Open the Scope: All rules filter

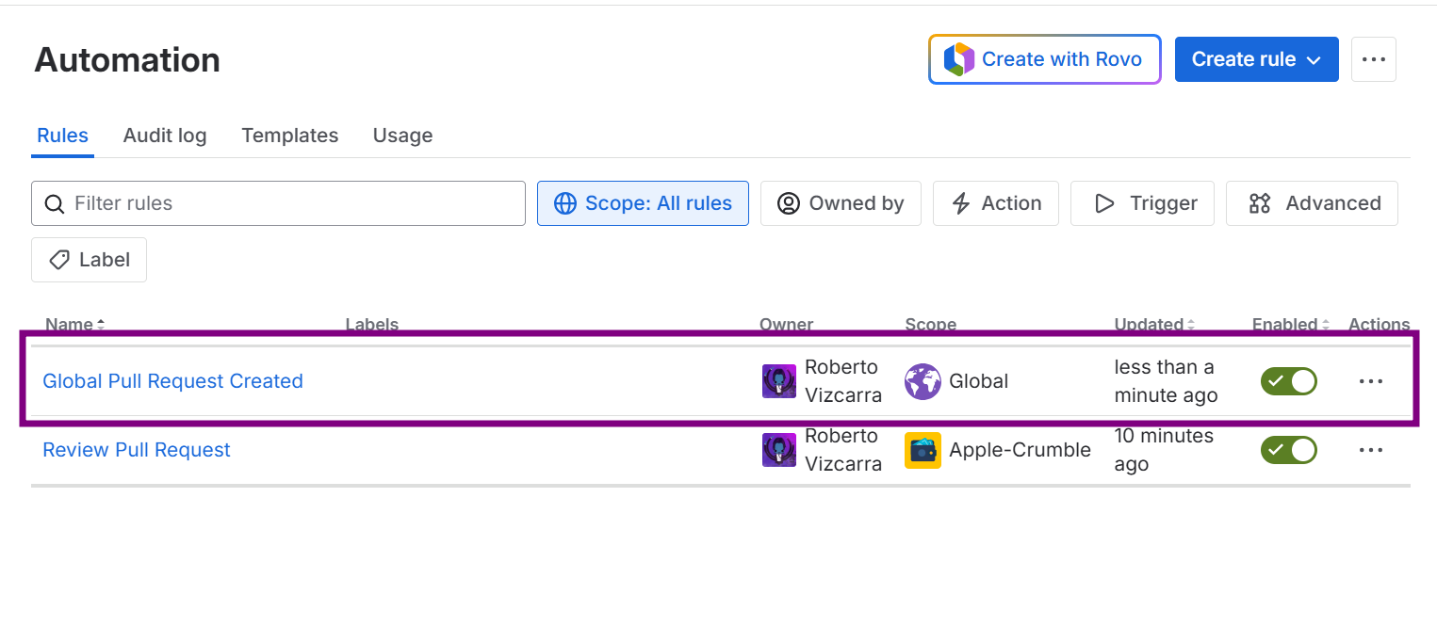(643, 203)
